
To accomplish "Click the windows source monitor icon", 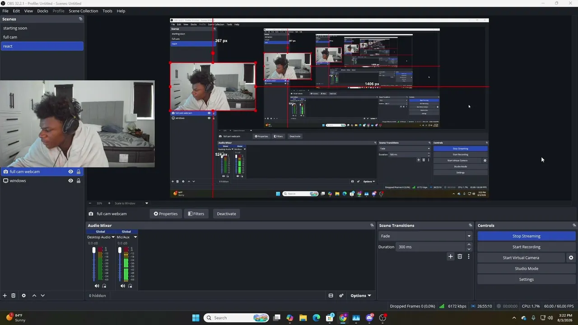I will 5,181.
